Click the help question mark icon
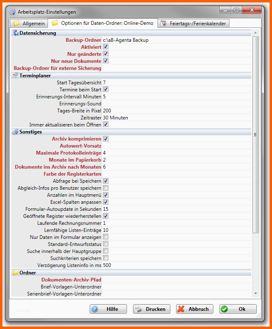This screenshot has width=272, height=329. (95, 309)
